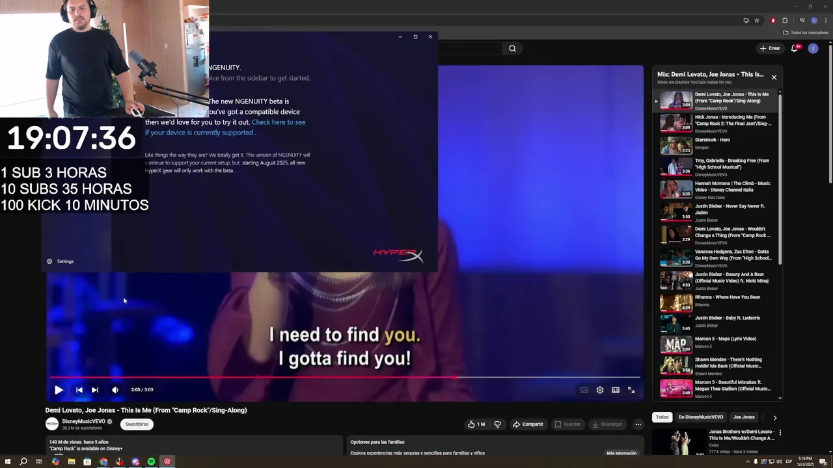
Task: Select the Todos filter chip
Action: (x=662, y=417)
